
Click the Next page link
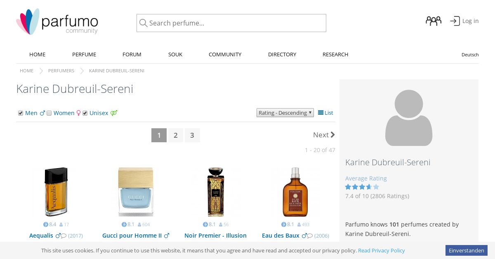pos(324,135)
